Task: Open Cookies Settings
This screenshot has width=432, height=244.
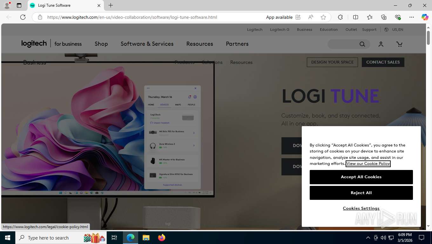Action: [x=361, y=208]
